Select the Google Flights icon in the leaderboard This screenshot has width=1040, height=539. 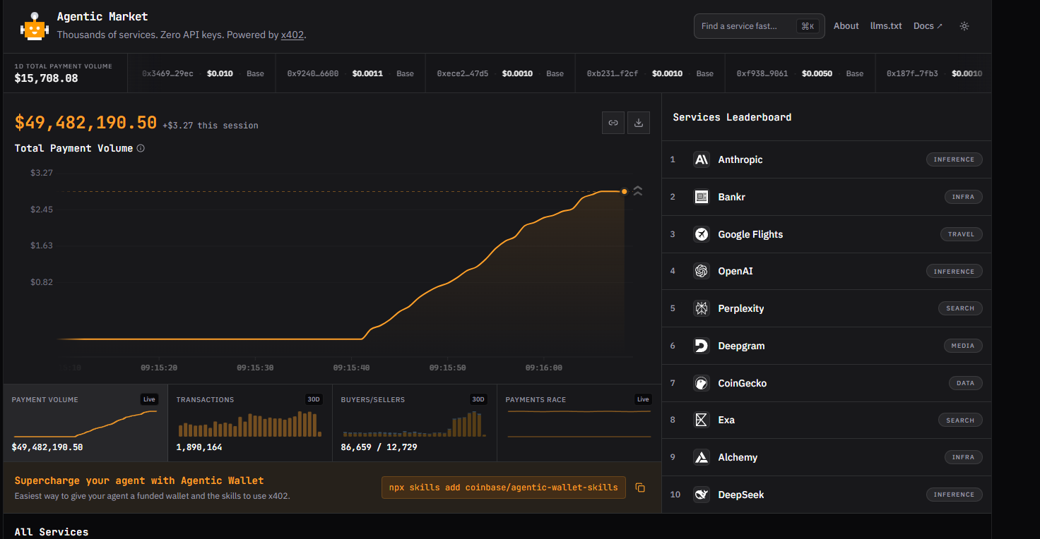[701, 234]
